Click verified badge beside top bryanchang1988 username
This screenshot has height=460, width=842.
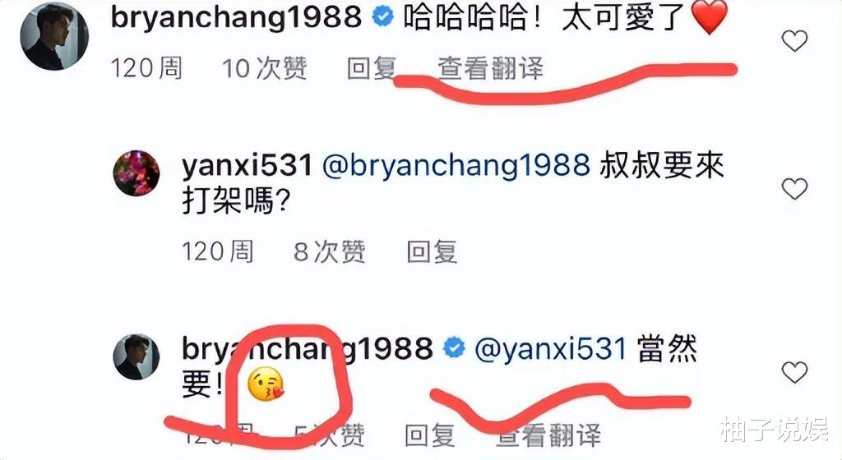pyautogui.click(x=383, y=17)
